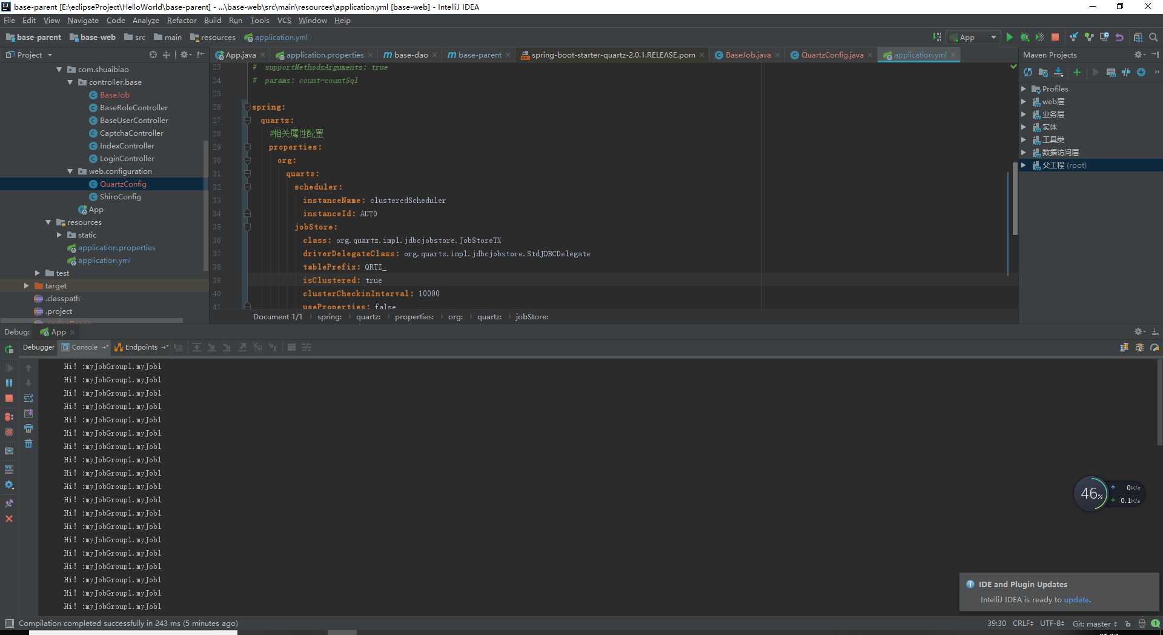Image resolution: width=1163 pixels, height=635 pixels.
Task: Open the Refactor menu
Action: pos(182,21)
